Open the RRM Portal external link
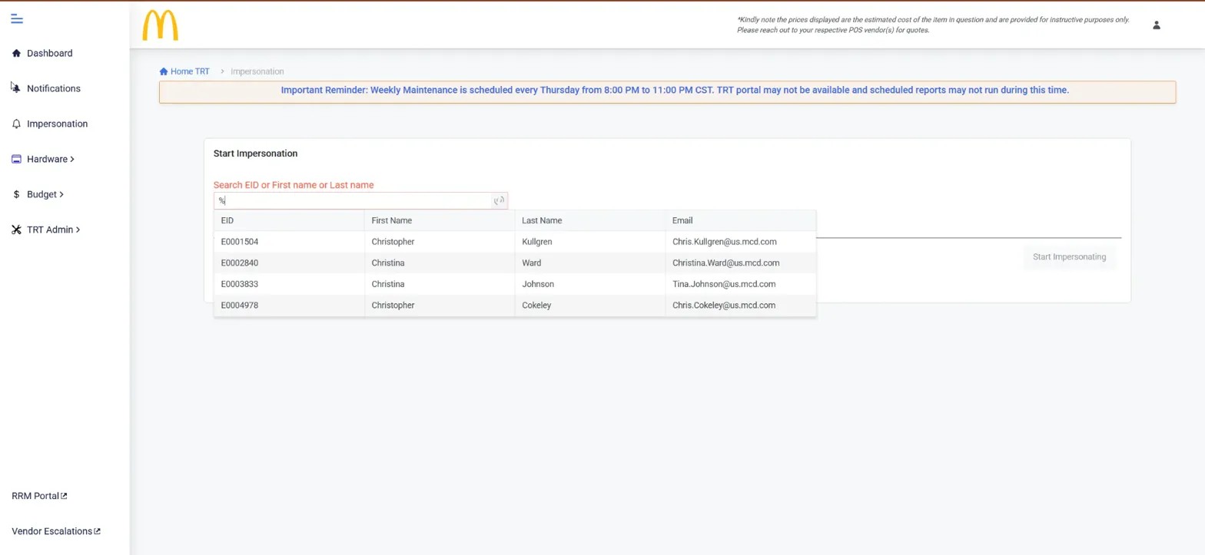 [x=39, y=496]
